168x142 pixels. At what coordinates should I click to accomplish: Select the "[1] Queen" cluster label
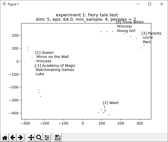click(x=44, y=53)
